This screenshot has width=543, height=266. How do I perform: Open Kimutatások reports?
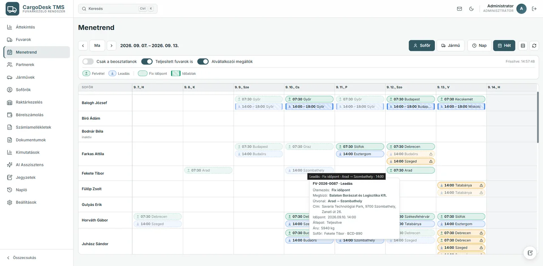36,152
